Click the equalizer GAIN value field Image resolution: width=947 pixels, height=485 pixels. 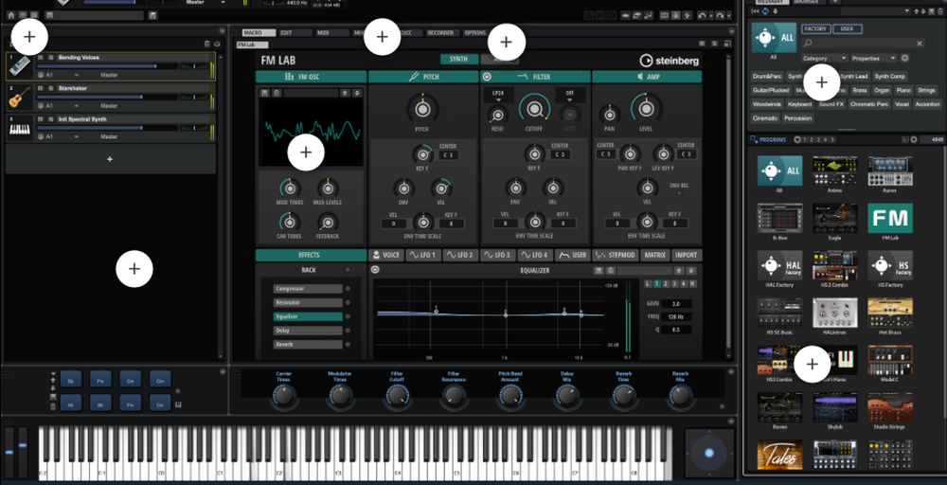(x=676, y=304)
